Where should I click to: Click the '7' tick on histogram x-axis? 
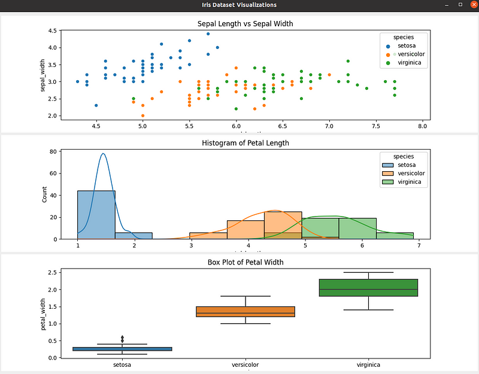(x=419, y=245)
